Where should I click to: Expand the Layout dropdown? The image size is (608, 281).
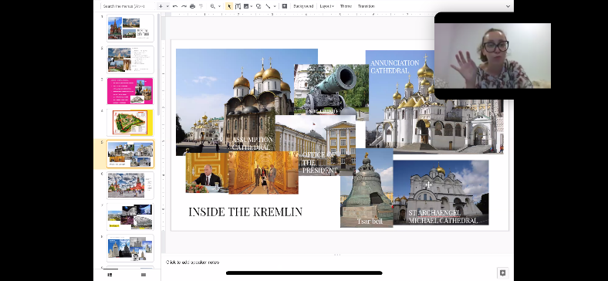coord(327,6)
